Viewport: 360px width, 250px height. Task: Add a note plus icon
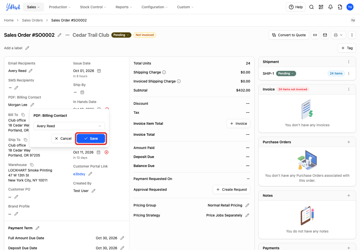coord(349,195)
